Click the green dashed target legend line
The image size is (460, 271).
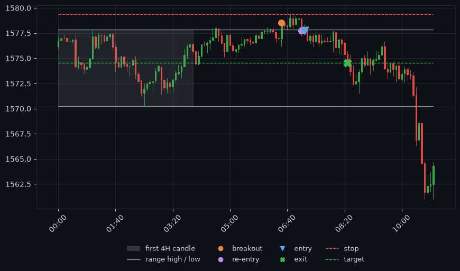point(332,259)
